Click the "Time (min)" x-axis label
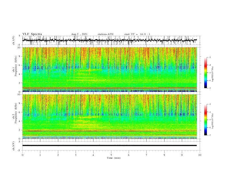 click(x=114, y=158)
